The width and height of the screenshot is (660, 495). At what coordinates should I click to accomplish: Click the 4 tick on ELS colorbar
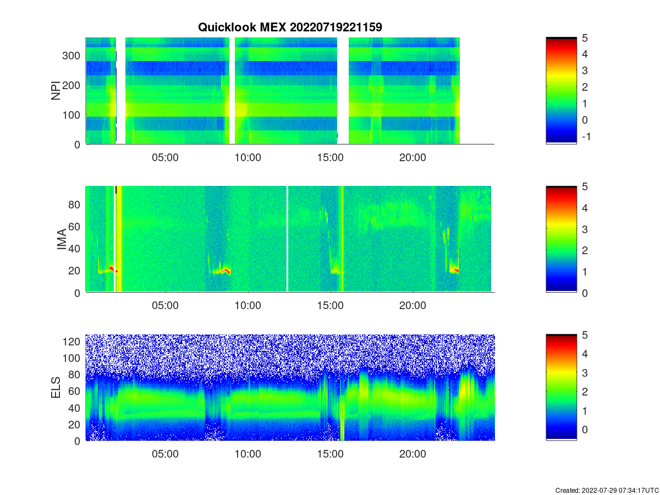584,354
